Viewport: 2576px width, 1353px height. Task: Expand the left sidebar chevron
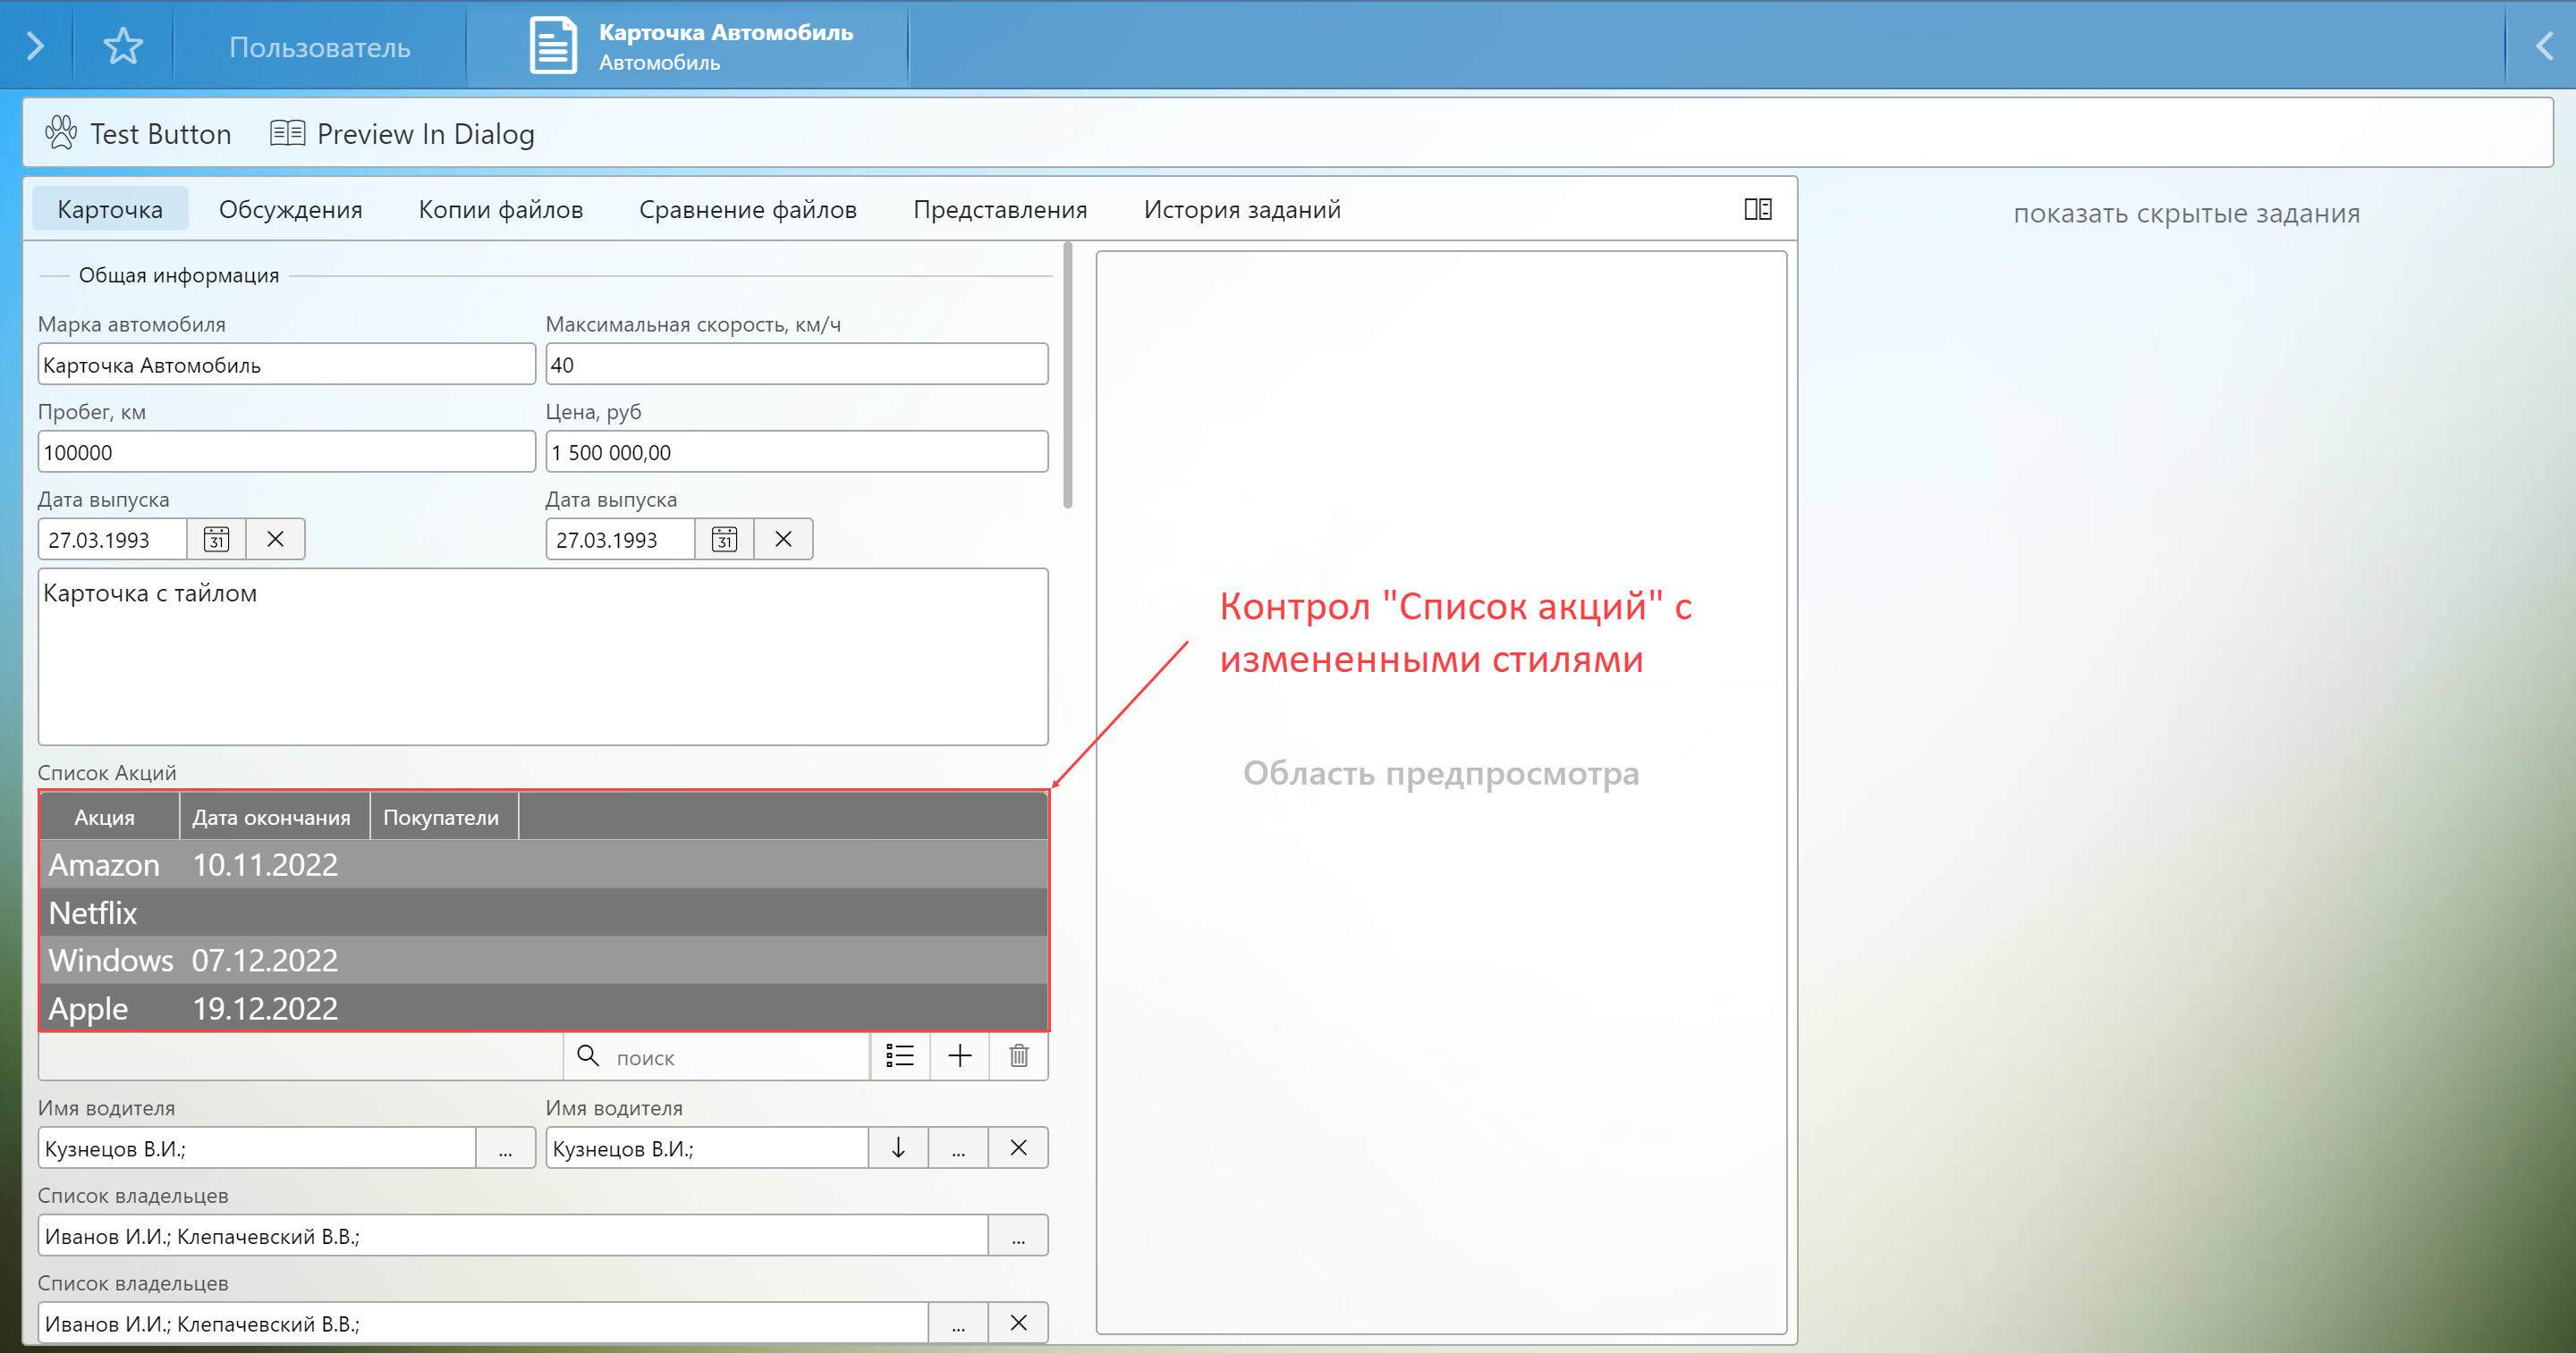[35, 46]
